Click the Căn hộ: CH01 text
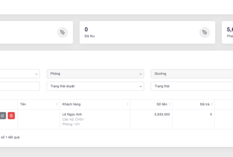This screenshot has height=157, width=233. click(73, 119)
